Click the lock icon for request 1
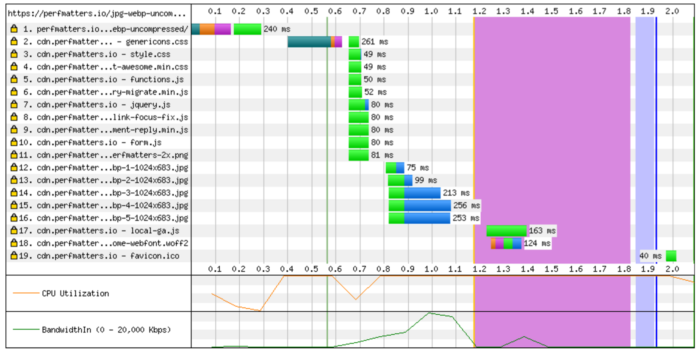The height and width of the screenshot is (352, 698). [14, 29]
